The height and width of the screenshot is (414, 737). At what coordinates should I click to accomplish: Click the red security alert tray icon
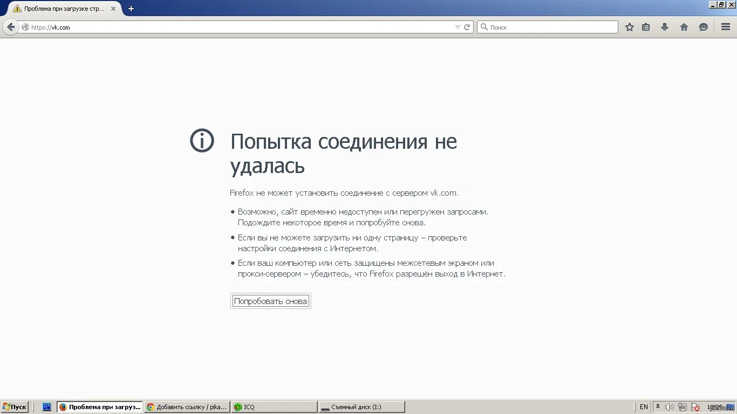[695, 407]
